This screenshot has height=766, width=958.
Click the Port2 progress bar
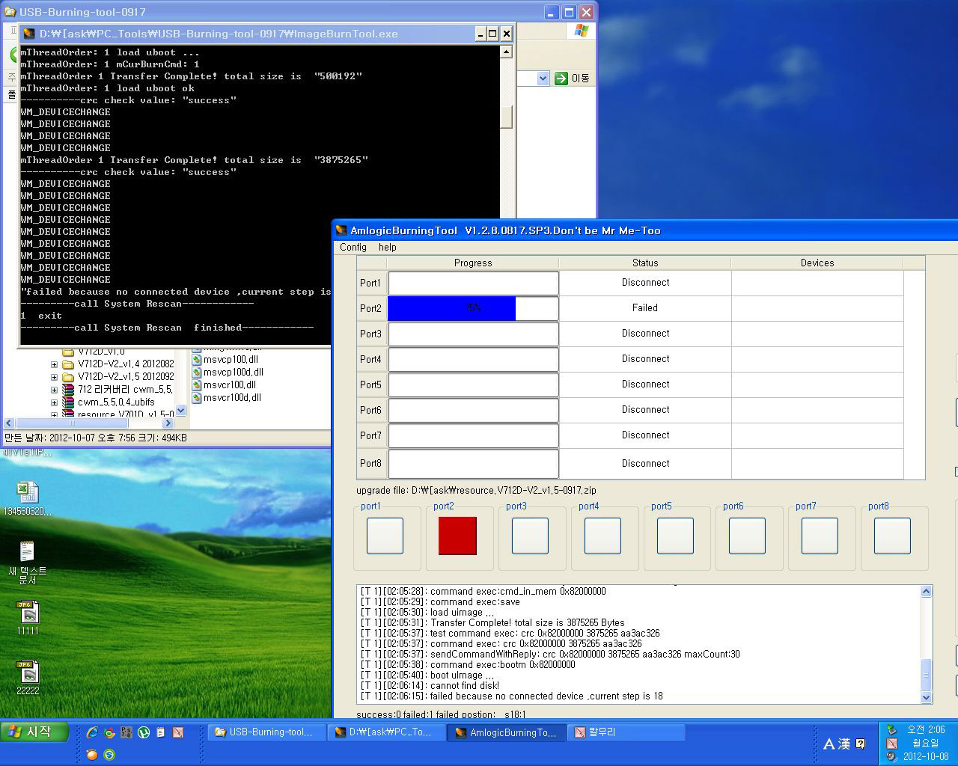[x=473, y=308]
